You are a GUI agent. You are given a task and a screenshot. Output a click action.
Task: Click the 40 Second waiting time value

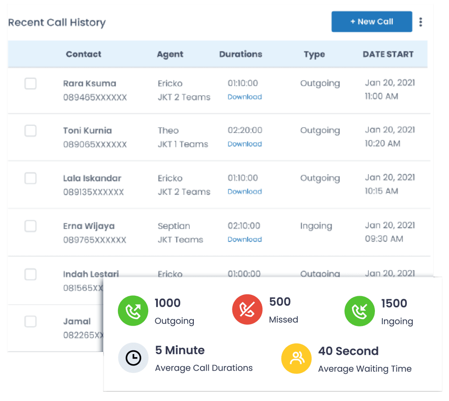349,351
